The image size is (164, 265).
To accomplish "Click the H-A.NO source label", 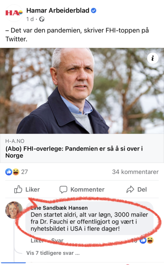I will 15,141.
